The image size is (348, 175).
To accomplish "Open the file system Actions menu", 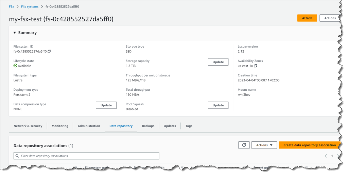I will (330, 18).
